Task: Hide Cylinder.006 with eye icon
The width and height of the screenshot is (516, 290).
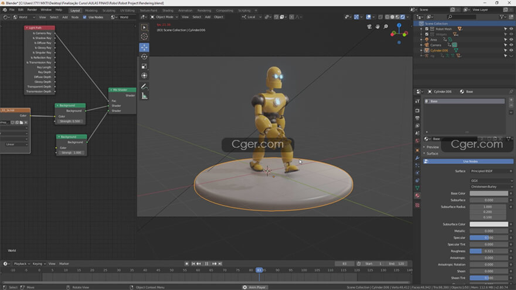Action: point(511,50)
